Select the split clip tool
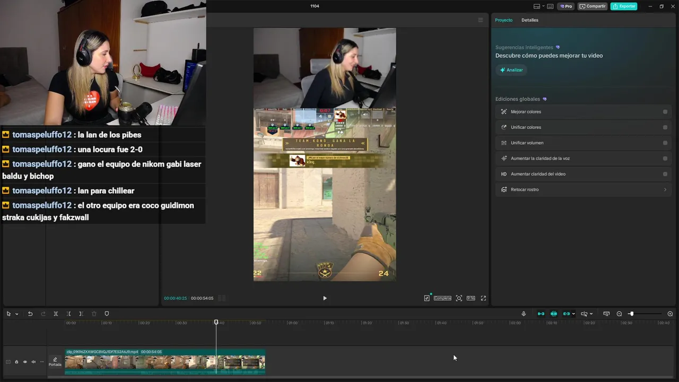This screenshot has width=679, height=382. pos(56,314)
